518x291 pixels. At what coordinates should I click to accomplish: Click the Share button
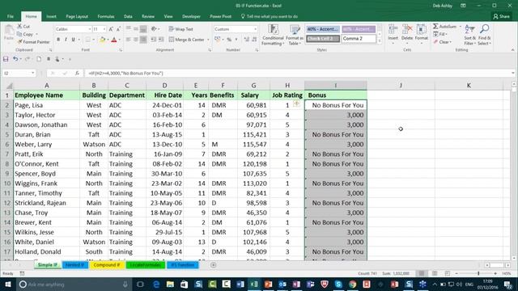coord(501,16)
